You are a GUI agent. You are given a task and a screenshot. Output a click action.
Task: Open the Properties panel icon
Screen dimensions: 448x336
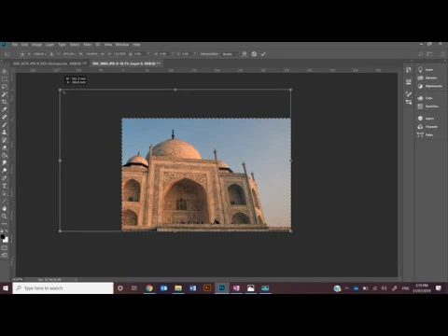(x=409, y=82)
